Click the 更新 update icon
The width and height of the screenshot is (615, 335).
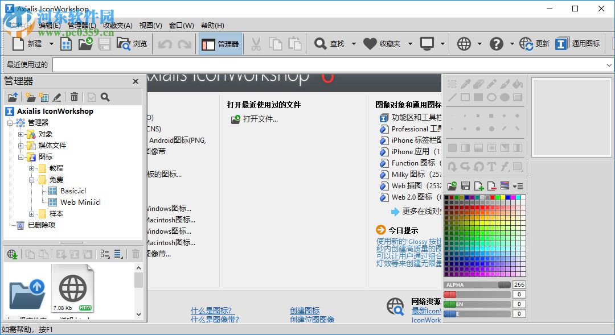tap(527, 44)
